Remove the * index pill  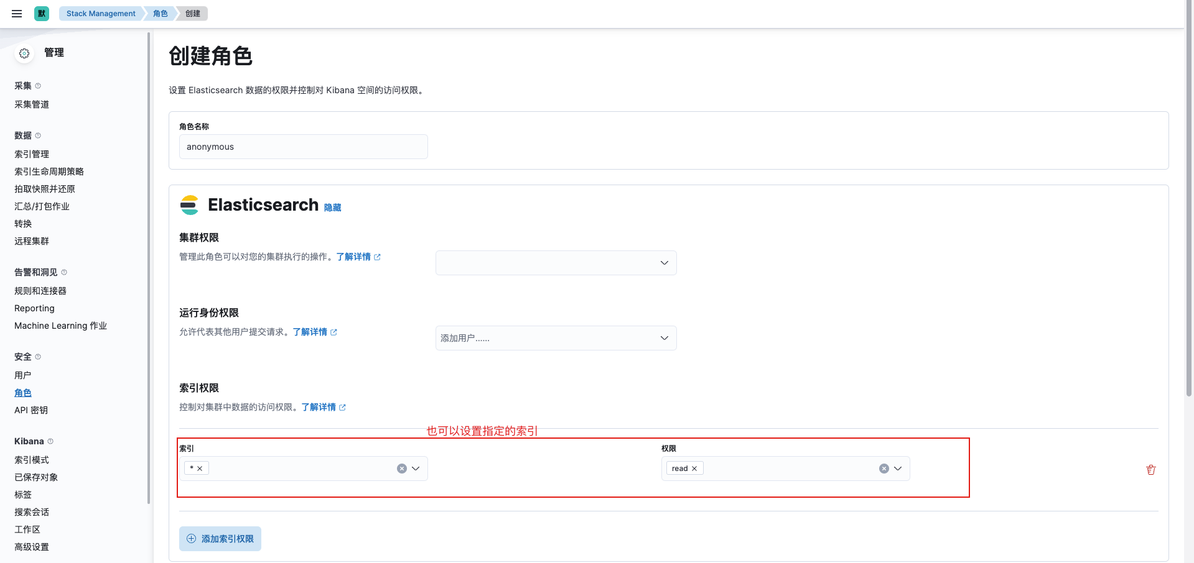(200, 469)
